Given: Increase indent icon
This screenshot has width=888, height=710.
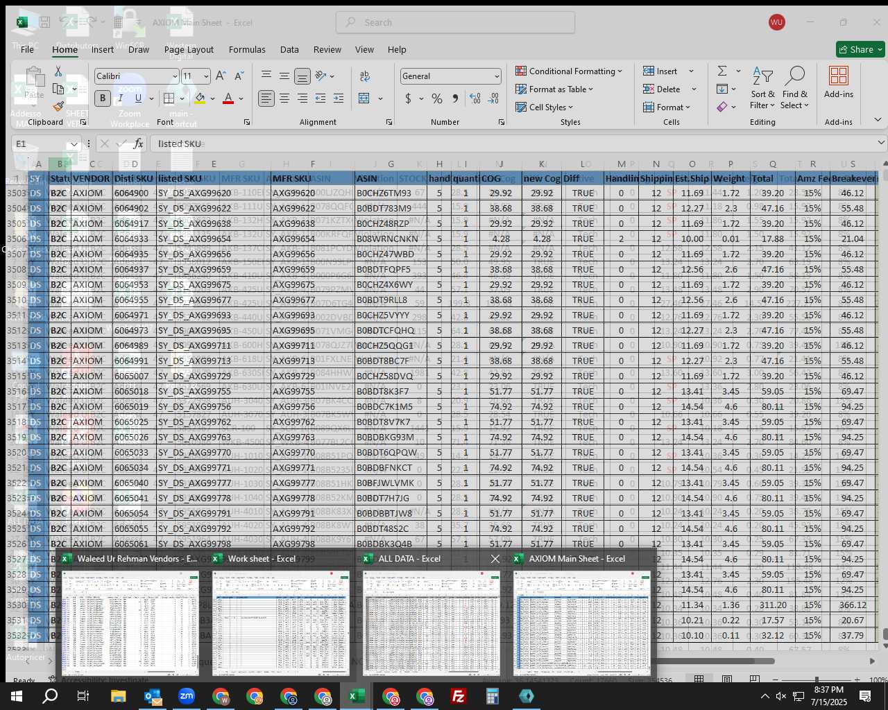Looking at the screenshot, I should tap(339, 98).
